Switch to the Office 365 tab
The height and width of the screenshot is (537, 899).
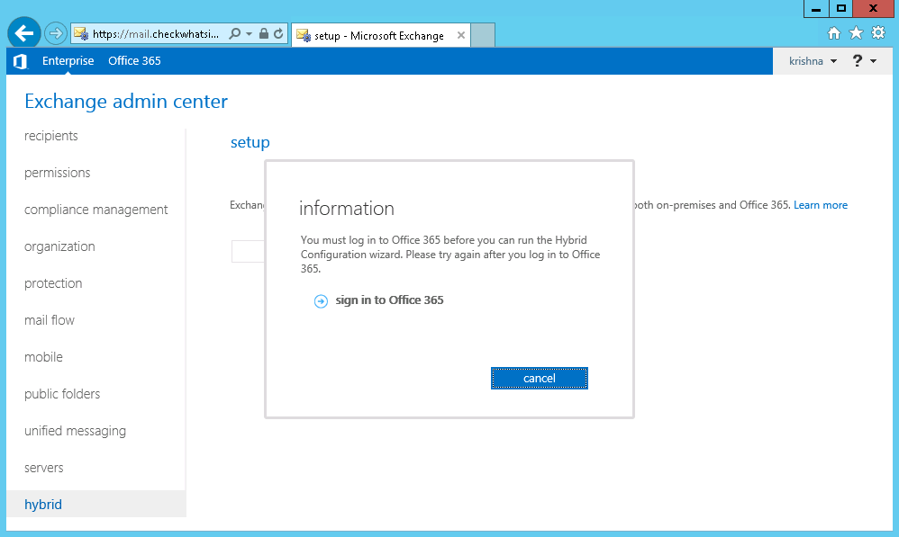tap(135, 60)
